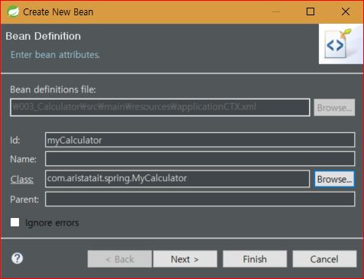Enable the Ignore errors checkbox

15,222
